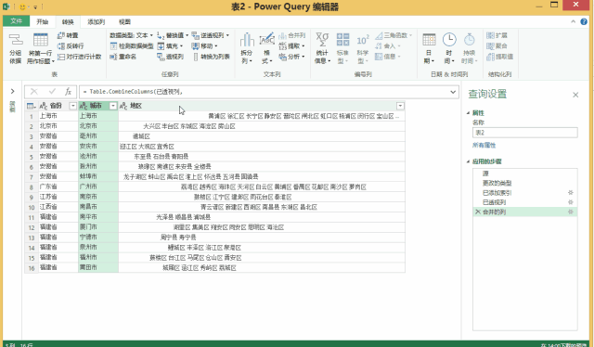Click the table corner menu icon

[31, 106]
